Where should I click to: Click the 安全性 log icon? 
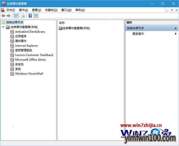(12, 64)
